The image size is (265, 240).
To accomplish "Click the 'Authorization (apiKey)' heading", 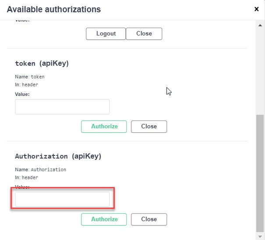I will (58, 156).
